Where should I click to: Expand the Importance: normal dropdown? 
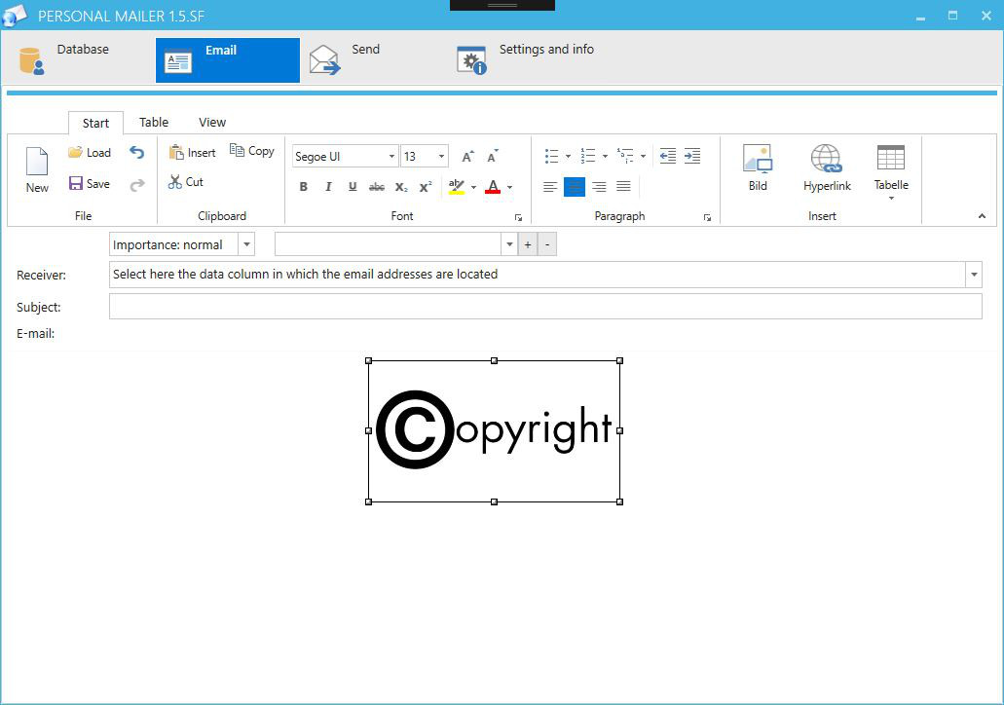[x=246, y=244]
